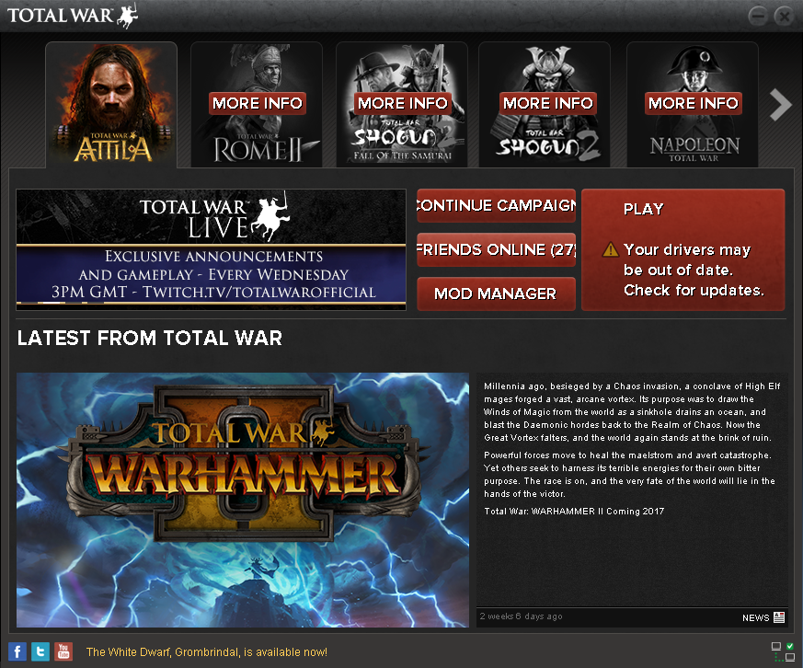Click the 'Powerful forces move' news paragraph
803x668 pixels.
tap(629, 475)
